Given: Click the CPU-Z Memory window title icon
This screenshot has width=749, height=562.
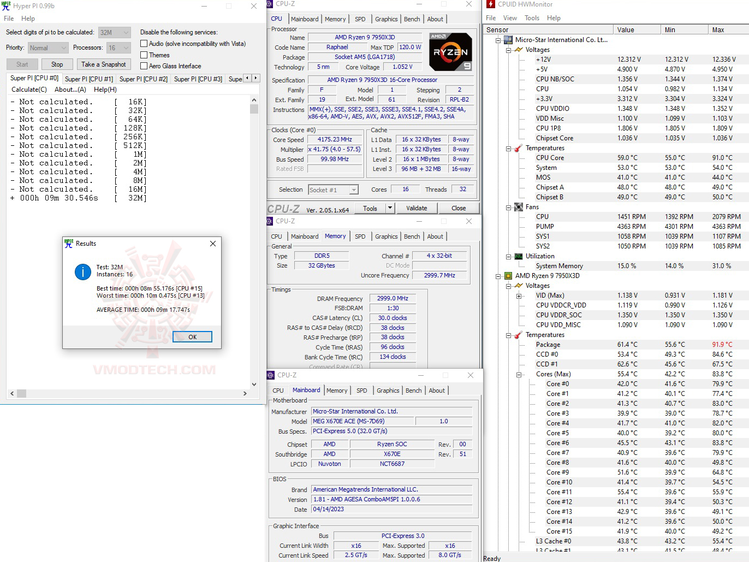Looking at the screenshot, I should (x=269, y=221).
